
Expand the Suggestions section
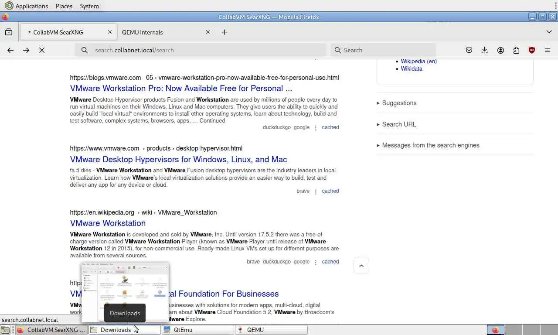[397, 103]
